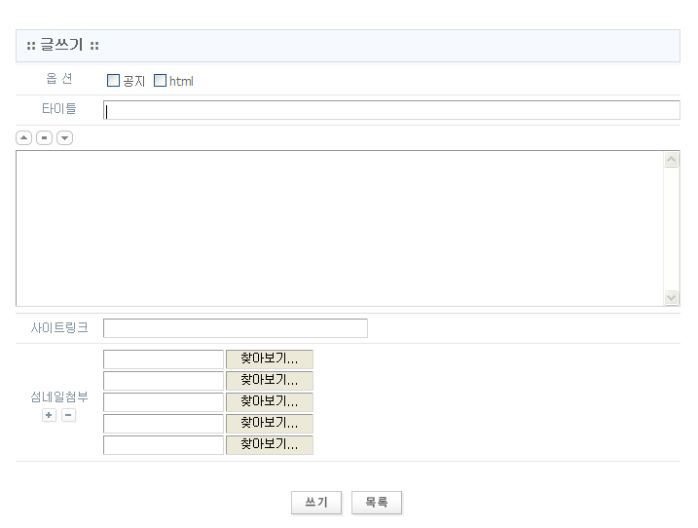Submit the post with 쓰기 button
This screenshot has width=698, height=528.
[316, 503]
